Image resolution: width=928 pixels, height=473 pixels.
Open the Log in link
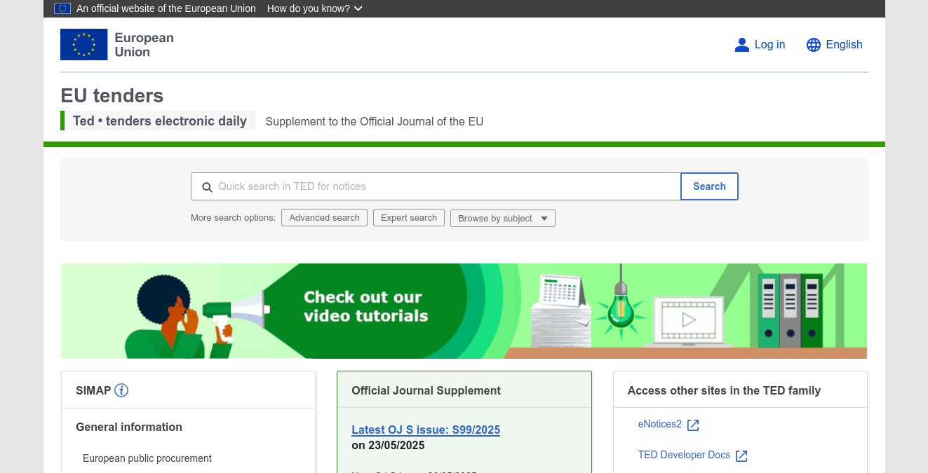click(x=769, y=45)
